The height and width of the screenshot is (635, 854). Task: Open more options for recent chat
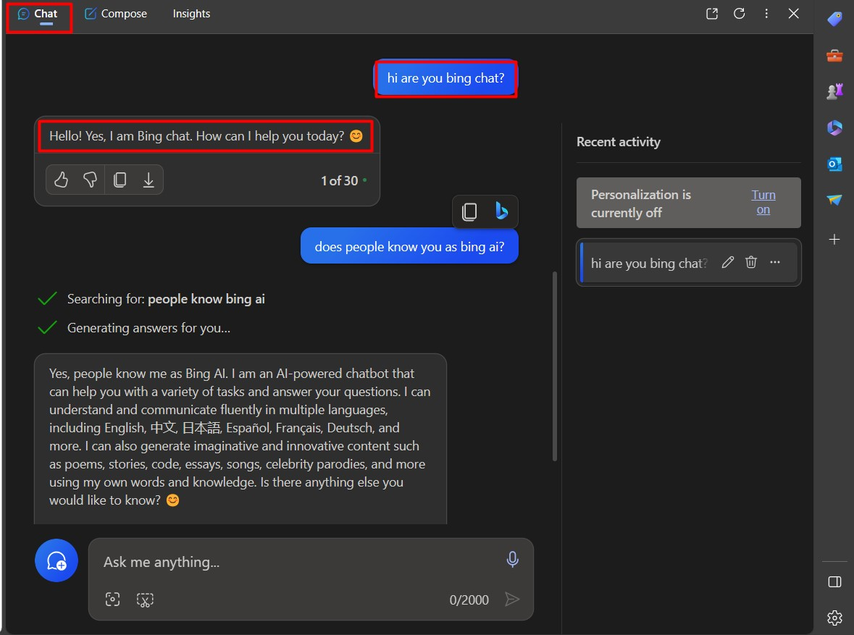coord(775,263)
